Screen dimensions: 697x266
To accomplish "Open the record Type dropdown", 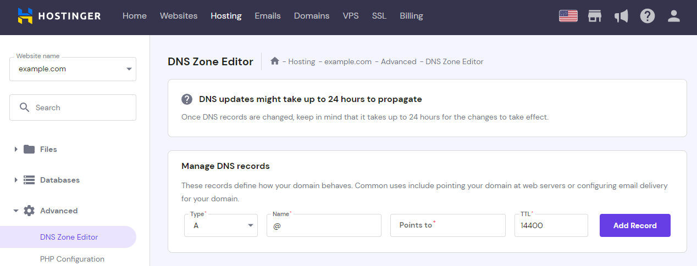I will [x=220, y=225].
